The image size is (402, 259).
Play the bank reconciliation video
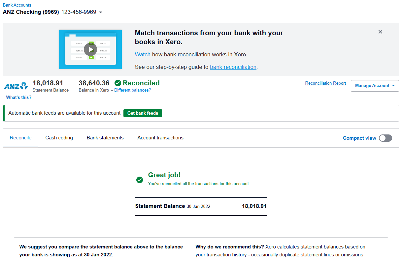click(90, 49)
